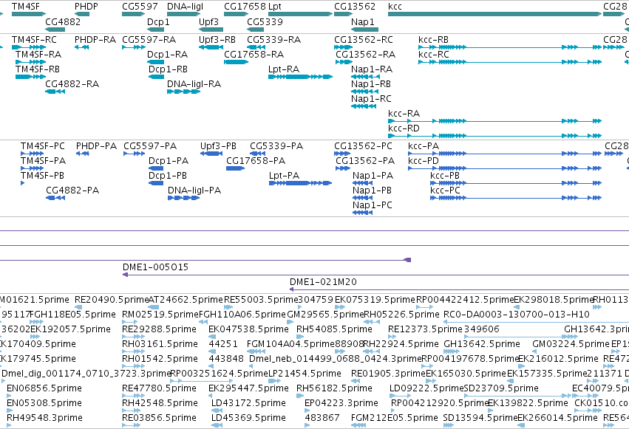Viewport: 629px width, 429px height.
Task: Open the CG5339 gene feature
Action: click(x=255, y=30)
